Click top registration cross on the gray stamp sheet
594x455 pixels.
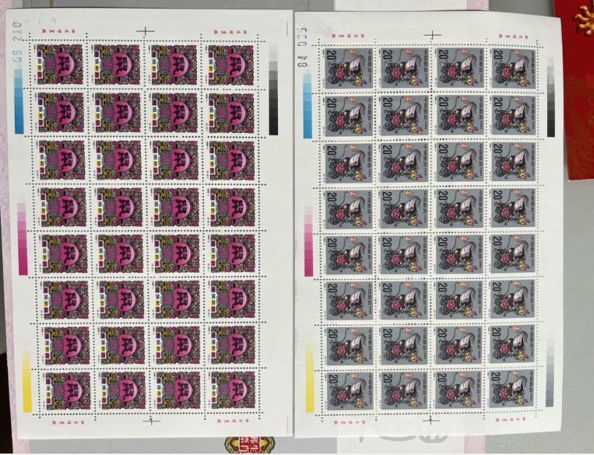pos(432,35)
